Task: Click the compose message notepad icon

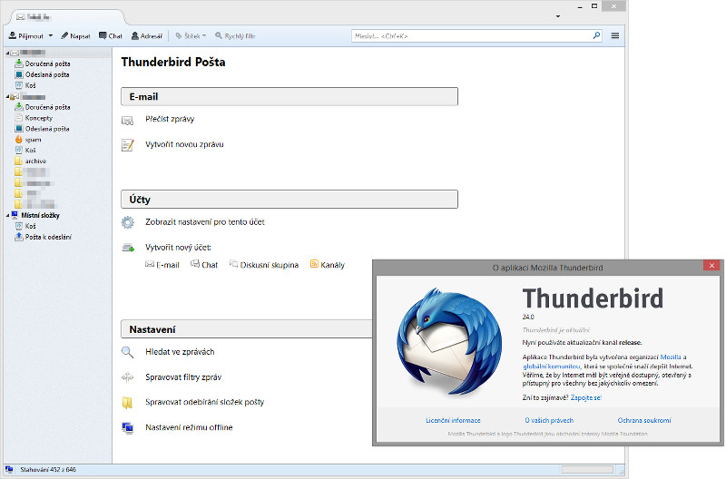Action: 127,145
